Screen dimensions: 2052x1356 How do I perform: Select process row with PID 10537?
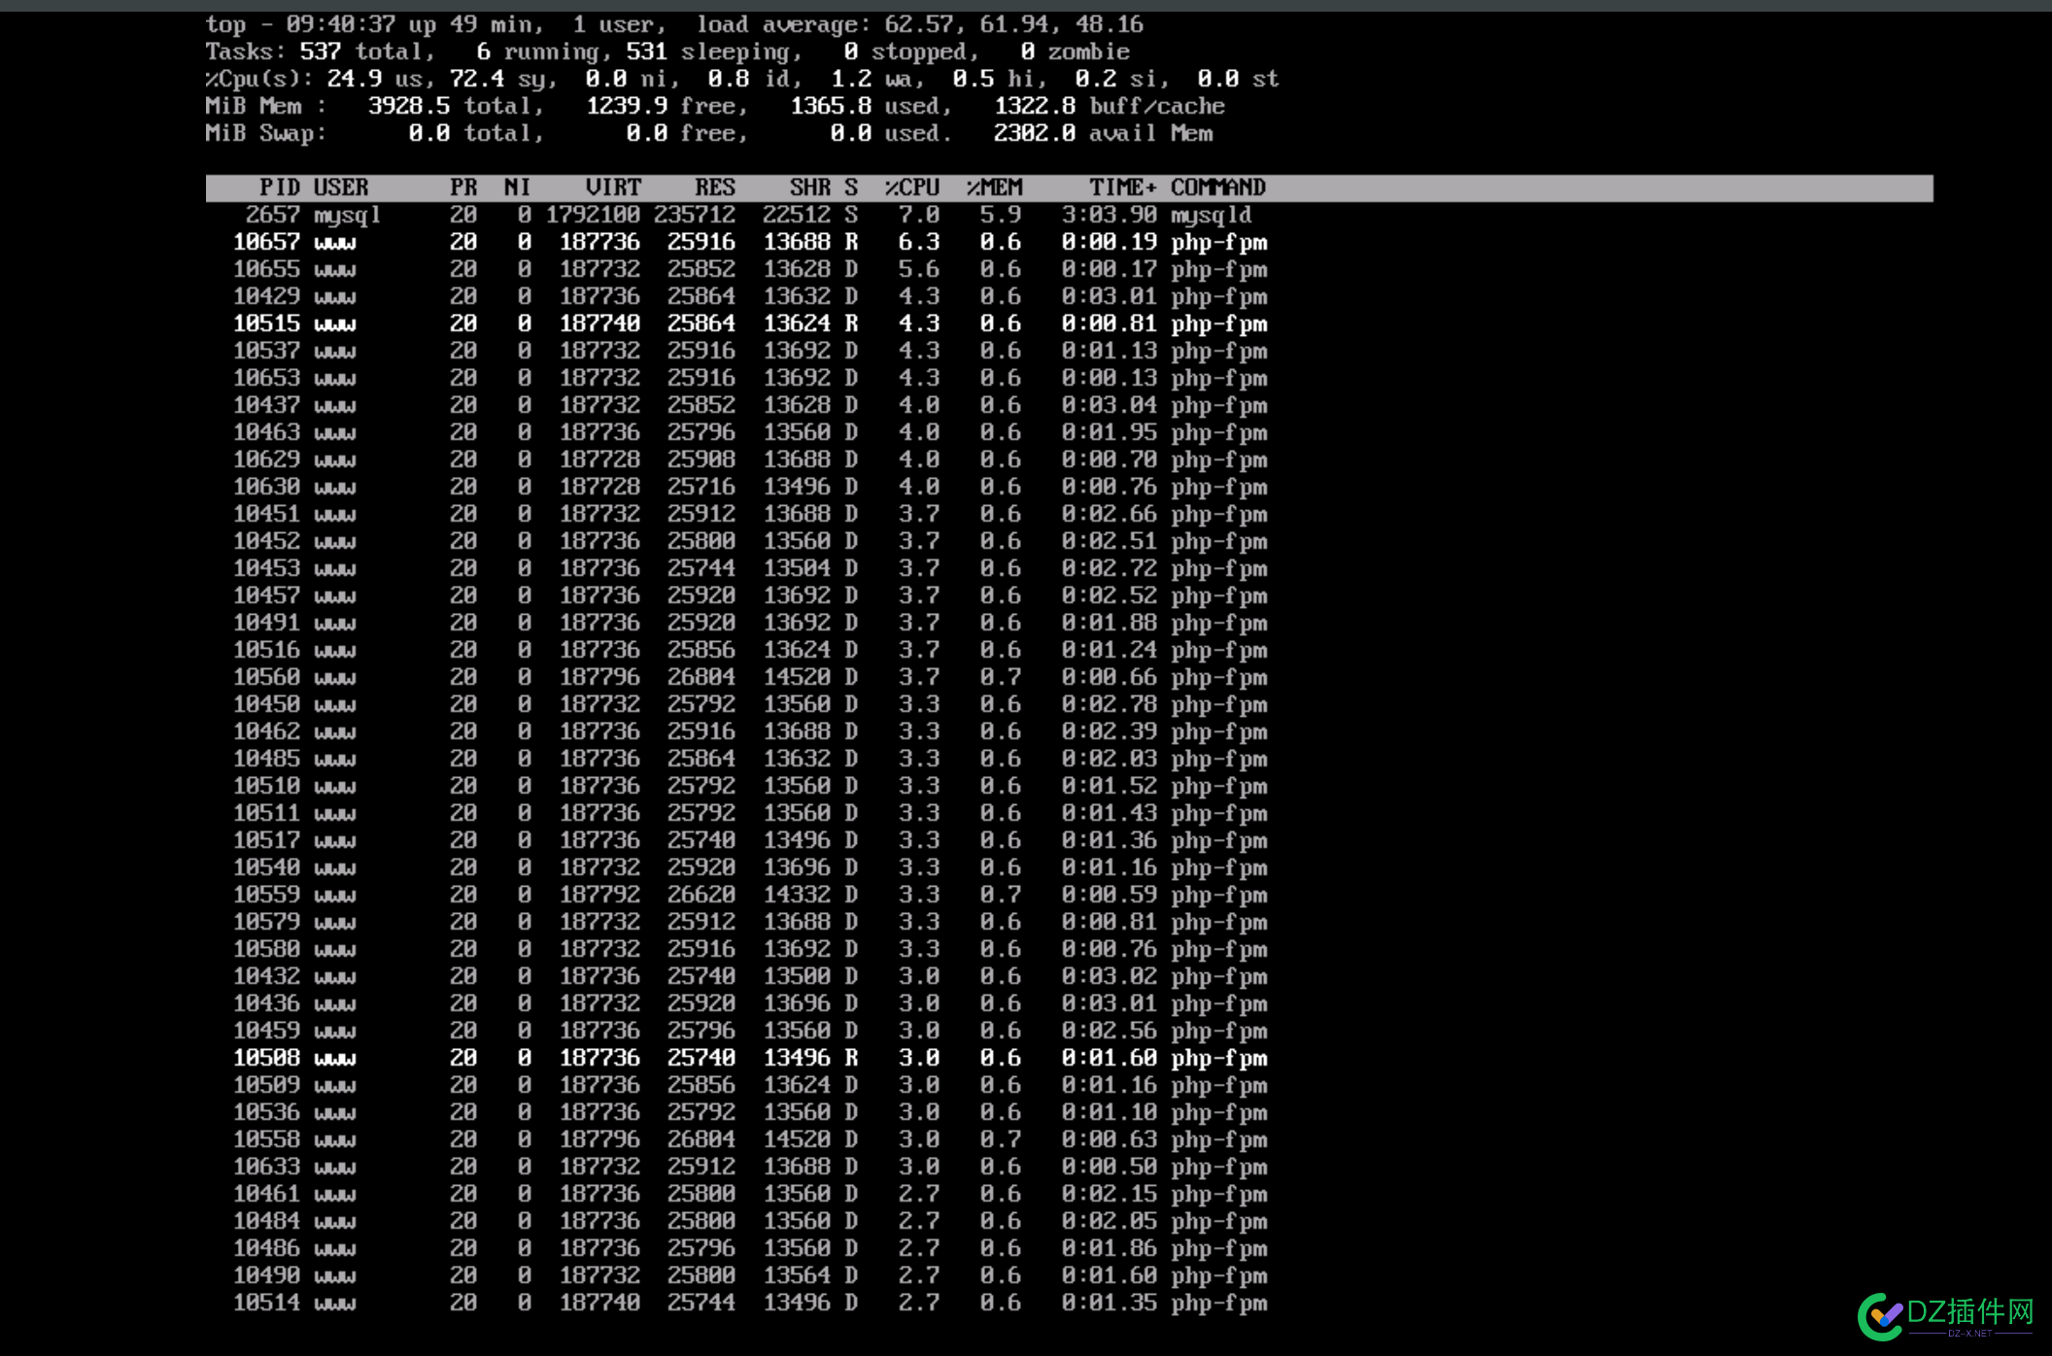[x=748, y=351]
